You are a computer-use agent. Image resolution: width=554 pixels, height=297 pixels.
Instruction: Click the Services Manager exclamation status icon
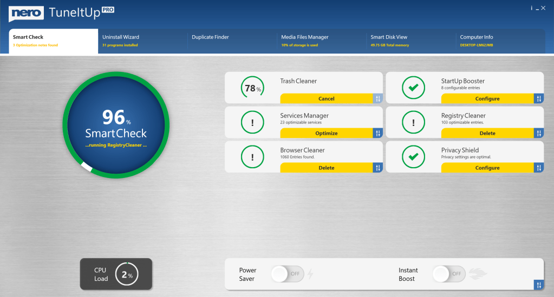click(252, 122)
